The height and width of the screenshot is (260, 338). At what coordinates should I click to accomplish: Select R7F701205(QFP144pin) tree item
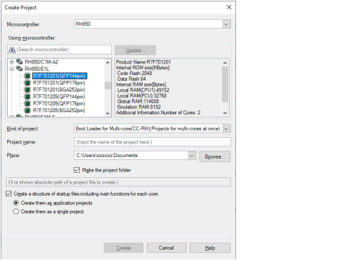point(59,96)
